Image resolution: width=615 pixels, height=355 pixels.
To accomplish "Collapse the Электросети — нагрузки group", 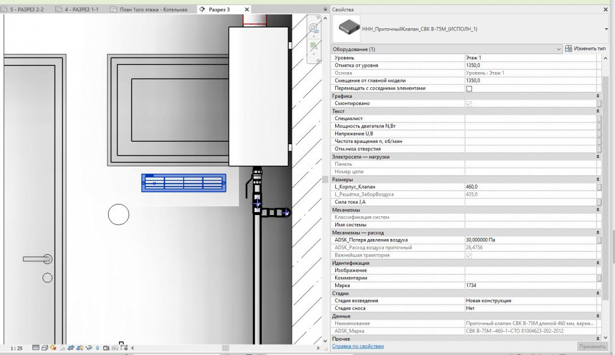I will point(598,157).
